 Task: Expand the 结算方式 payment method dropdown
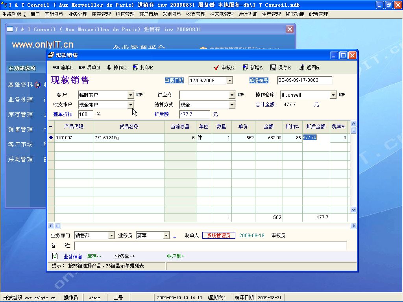click(232, 105)
